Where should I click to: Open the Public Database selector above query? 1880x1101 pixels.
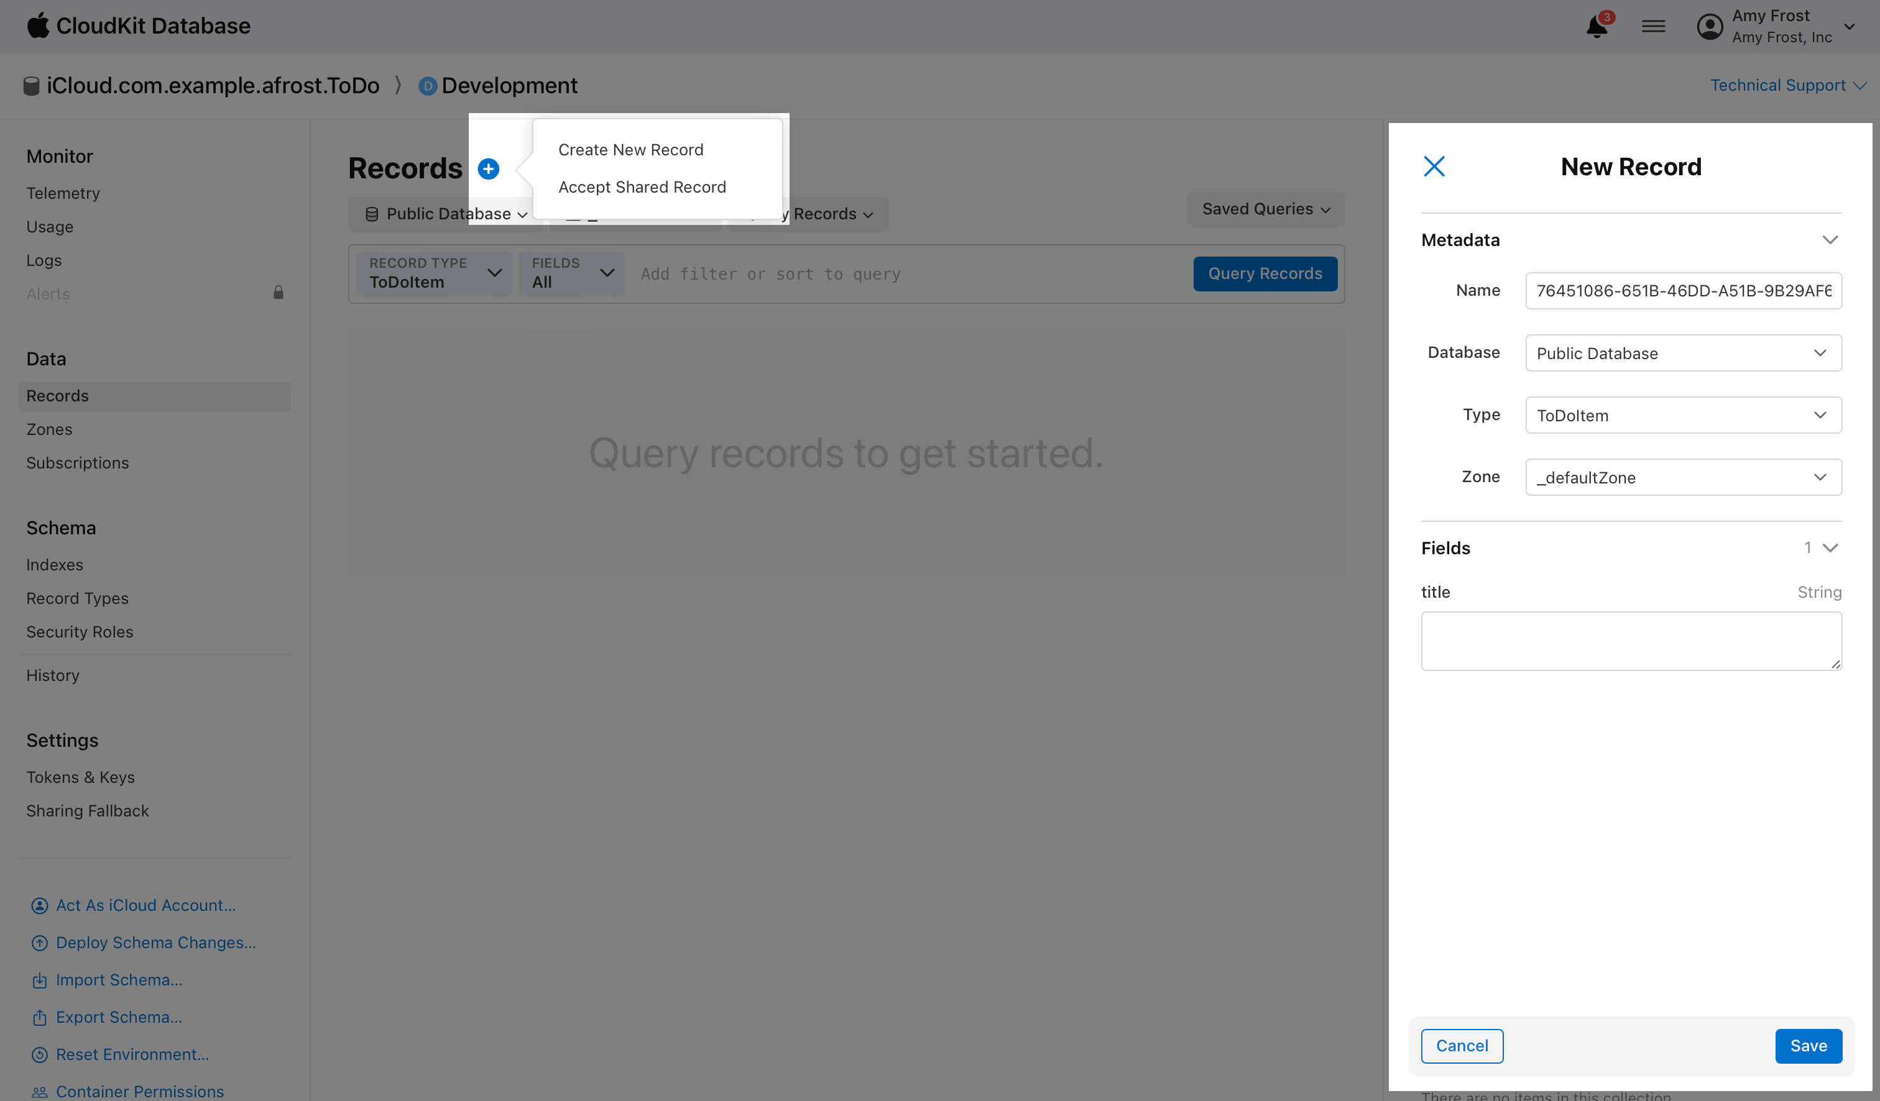(445, 214)
